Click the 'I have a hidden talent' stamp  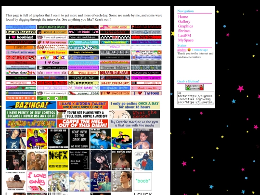(83, 105)
